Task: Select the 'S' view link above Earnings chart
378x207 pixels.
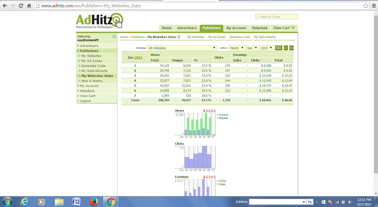Action: (215, 177)
